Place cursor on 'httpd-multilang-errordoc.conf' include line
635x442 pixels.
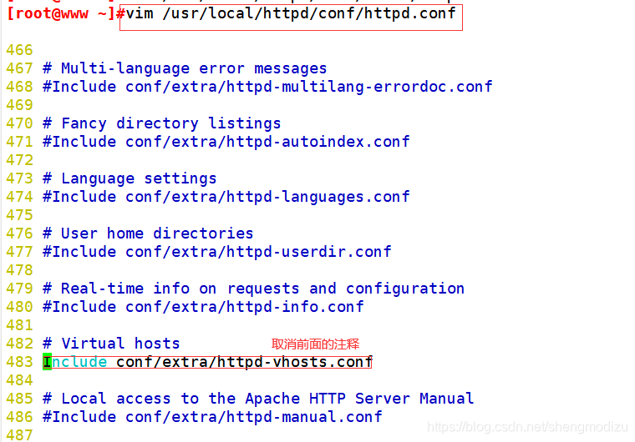267,87
